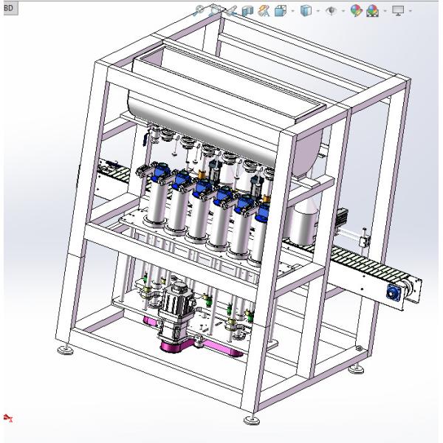Select the gray motor above the pink base

point(177,303)
